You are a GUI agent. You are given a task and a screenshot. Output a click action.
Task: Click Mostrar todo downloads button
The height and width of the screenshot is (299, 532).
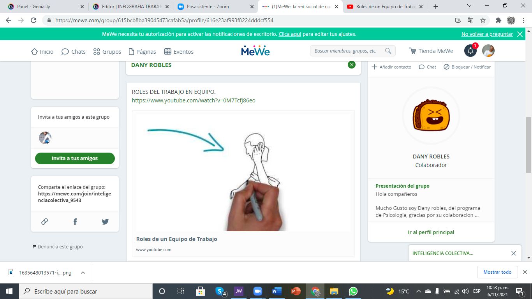tap(497, 272)
